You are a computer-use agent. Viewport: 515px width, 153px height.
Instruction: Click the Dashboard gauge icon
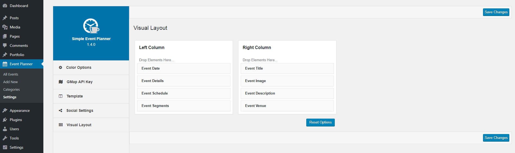(x=5, y=6)
